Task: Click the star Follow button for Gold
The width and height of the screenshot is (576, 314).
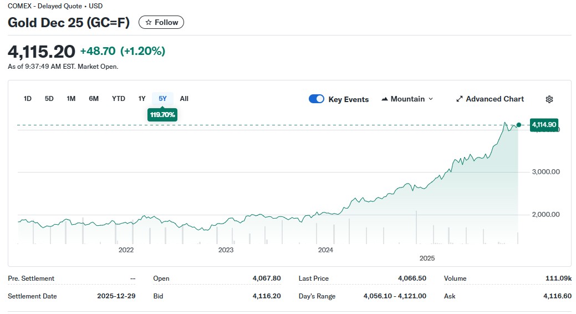Action: 161,22
